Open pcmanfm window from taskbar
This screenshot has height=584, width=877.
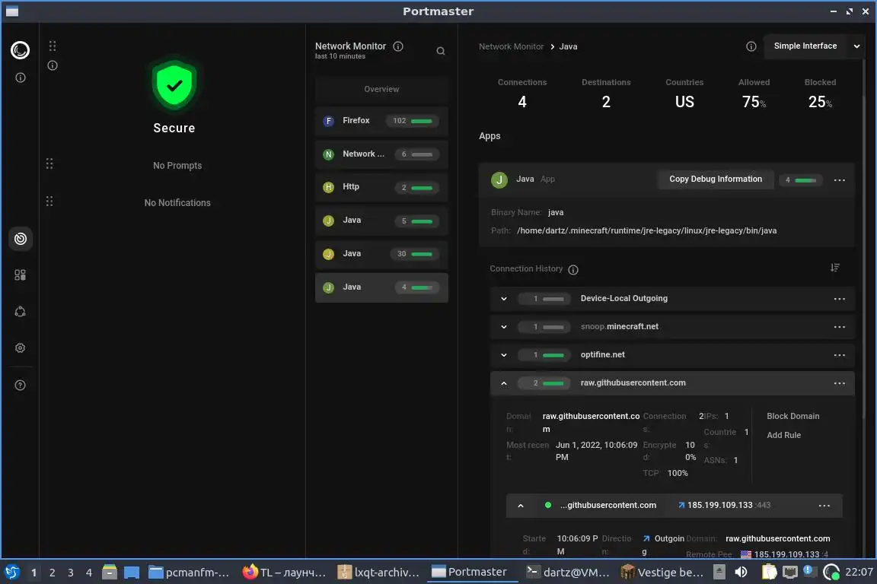(x=189, y=573)
